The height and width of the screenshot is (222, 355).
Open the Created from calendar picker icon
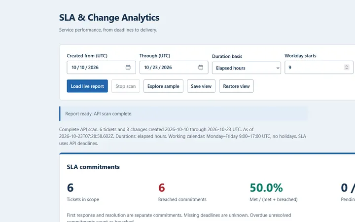point(128,67)
